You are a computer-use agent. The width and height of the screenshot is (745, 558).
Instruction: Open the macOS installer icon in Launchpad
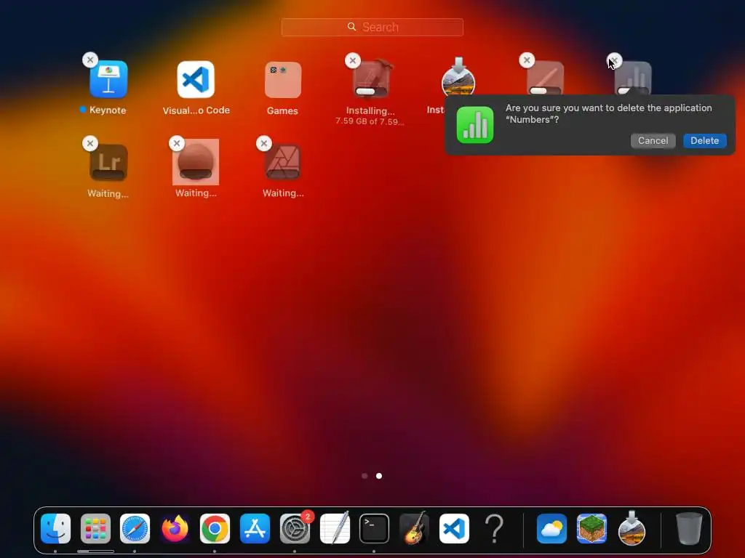[x=458, y=78]
